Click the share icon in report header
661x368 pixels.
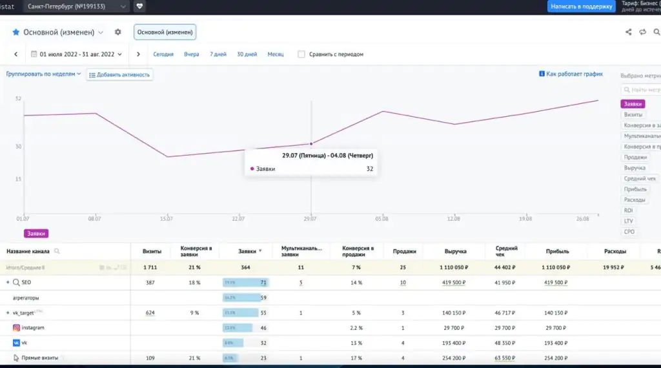(629, 32)
